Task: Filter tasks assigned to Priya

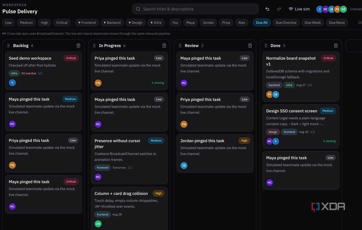Action: pyautogui.click(x=226, y=22)
